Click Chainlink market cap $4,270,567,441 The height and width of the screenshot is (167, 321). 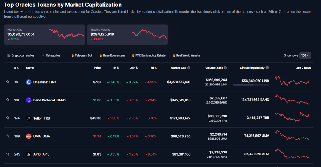point(179,82)
